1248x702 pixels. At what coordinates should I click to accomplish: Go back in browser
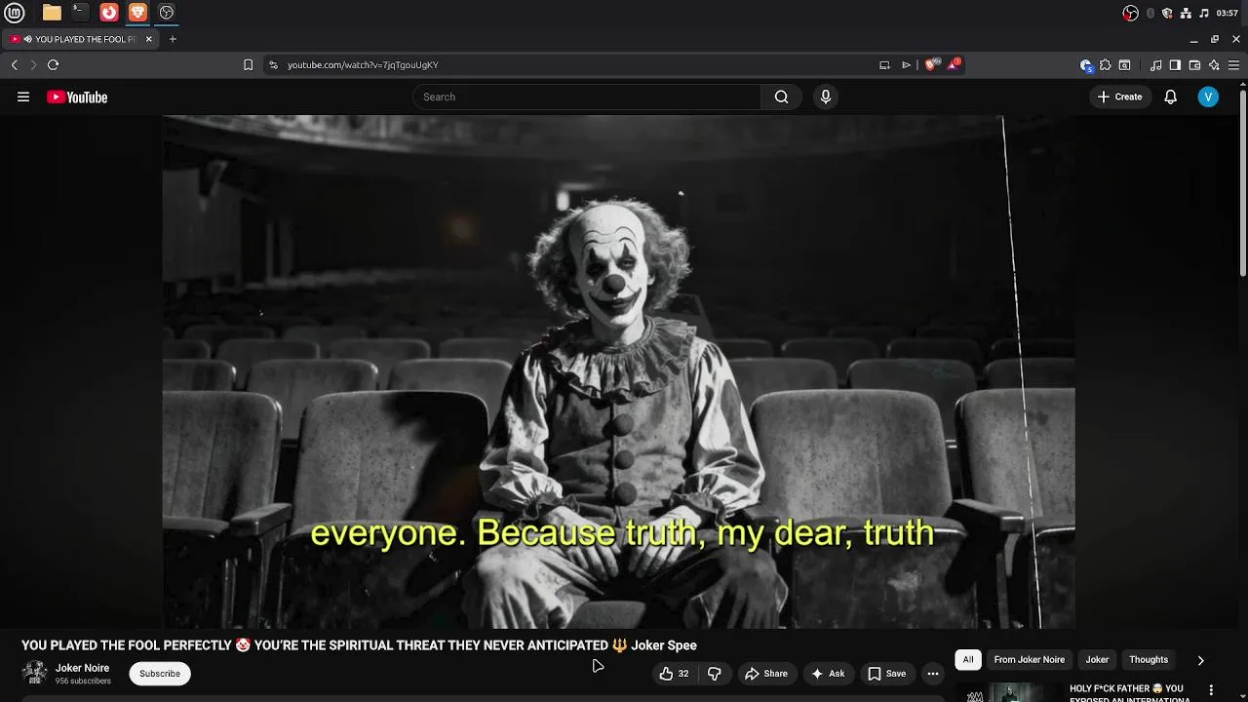[15, 64]
